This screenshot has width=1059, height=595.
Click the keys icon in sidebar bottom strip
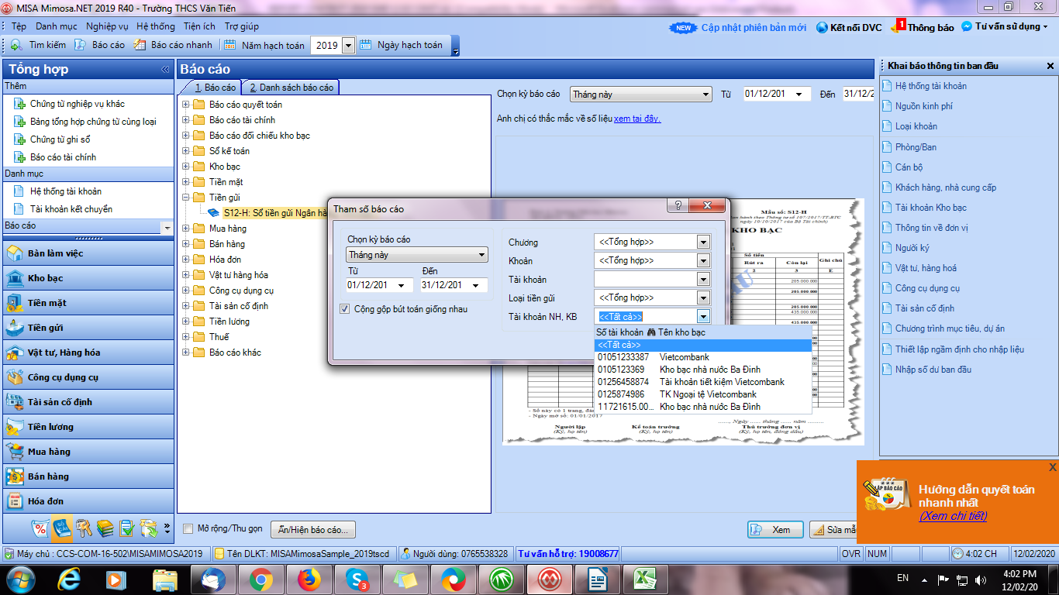coord(83,528)
